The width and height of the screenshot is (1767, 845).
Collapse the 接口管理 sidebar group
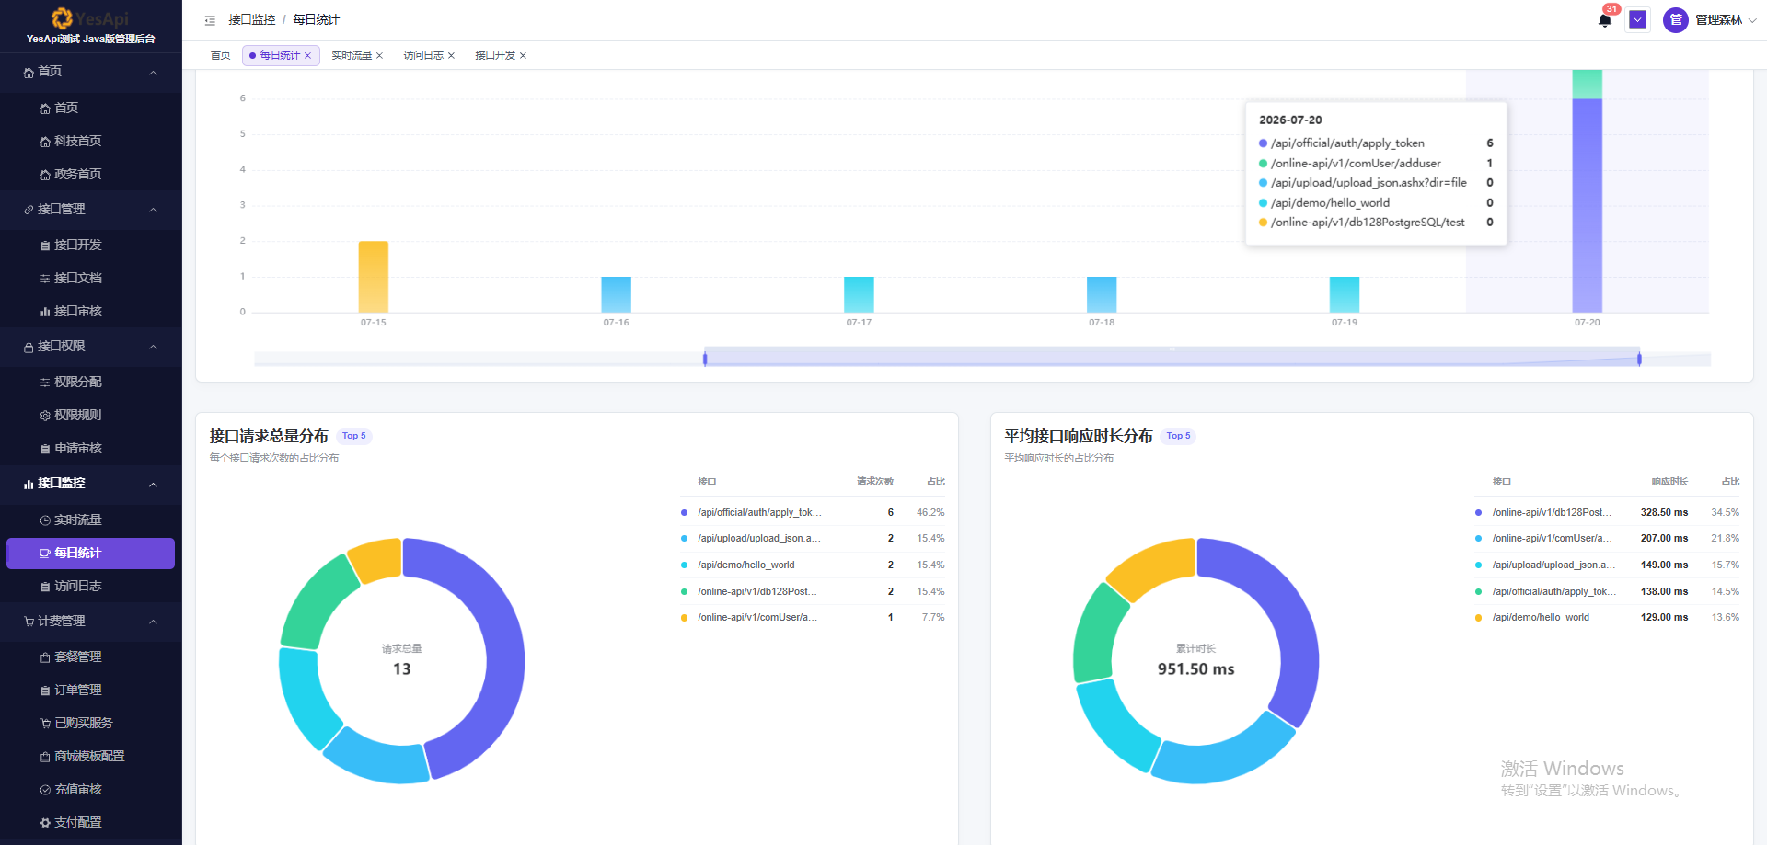pos(153,210)
